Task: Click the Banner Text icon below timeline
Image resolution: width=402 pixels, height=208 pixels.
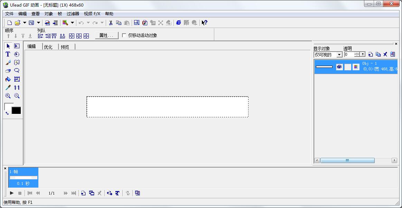Action: pyautogui.click(x=118, y=193)
